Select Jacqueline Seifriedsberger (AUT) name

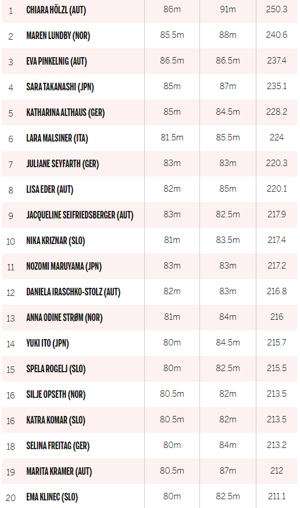click(80, 215)
